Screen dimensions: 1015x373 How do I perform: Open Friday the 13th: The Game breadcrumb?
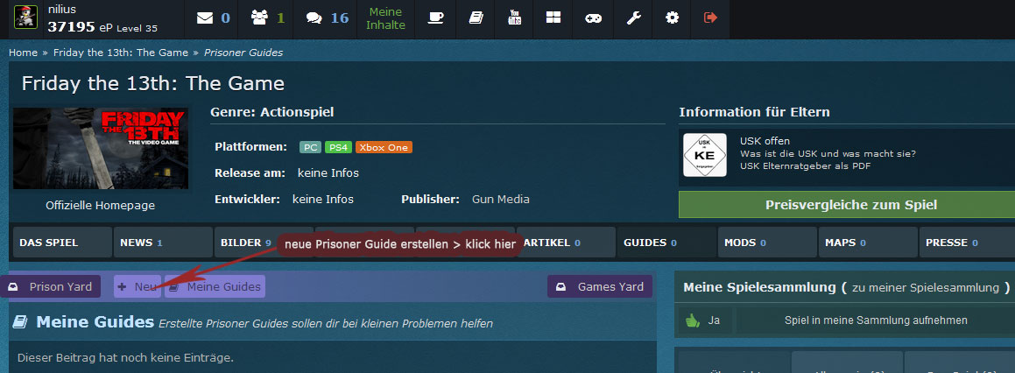point(120,53)
